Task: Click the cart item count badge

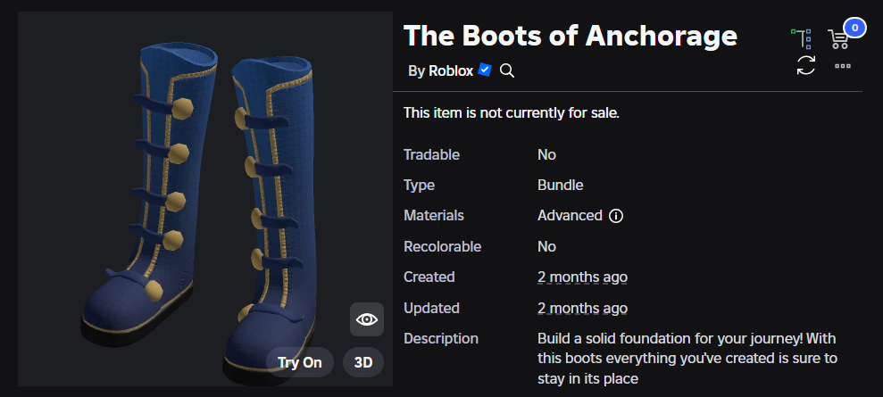Action: (854, 28)
